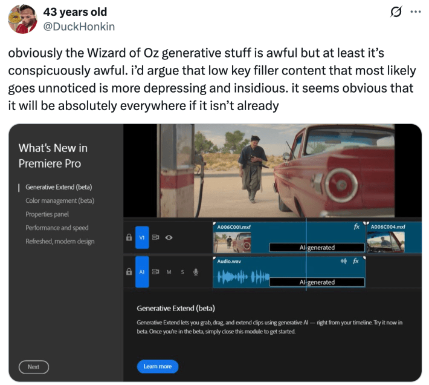The width and height of the screenshot is (429, 385).
Task: Mute the A1 audio track
Action: (x=169, y=272)
